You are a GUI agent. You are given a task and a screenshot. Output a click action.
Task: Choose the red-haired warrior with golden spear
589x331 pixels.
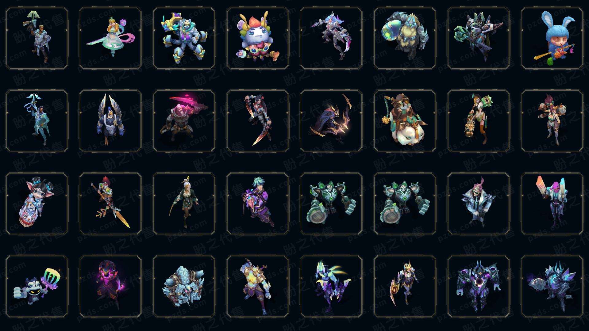click(110, 204)
